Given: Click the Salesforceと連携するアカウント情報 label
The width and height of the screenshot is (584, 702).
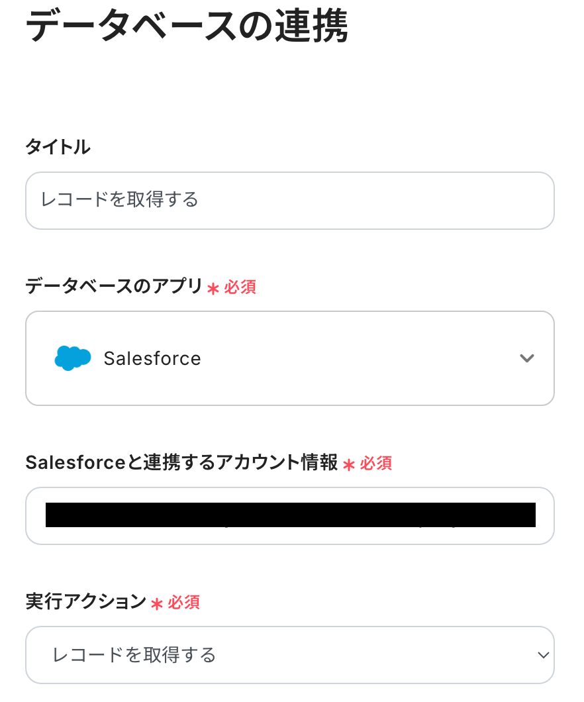Looking at the screenshot, I should [x=181, y=462].
